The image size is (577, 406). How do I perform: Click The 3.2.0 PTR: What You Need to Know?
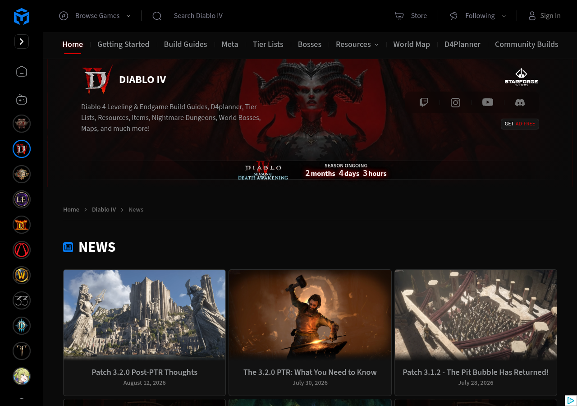[310, 372]
